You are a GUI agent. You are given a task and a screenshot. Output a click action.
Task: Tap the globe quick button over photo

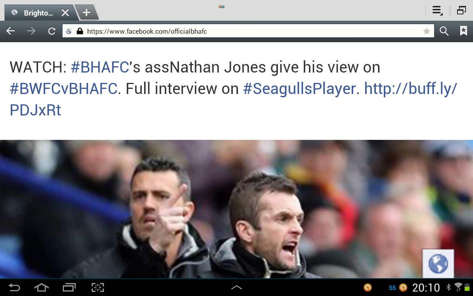click(x=438, y=264)
